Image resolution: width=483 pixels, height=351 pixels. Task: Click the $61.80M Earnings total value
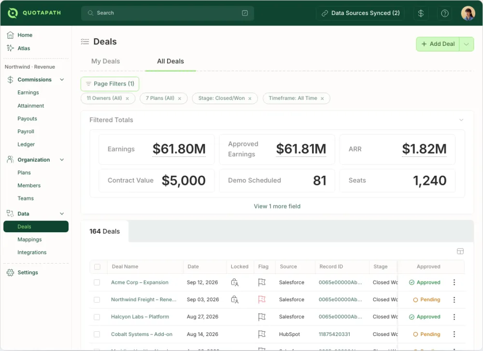pyautogui.click(x=179, y=149)
